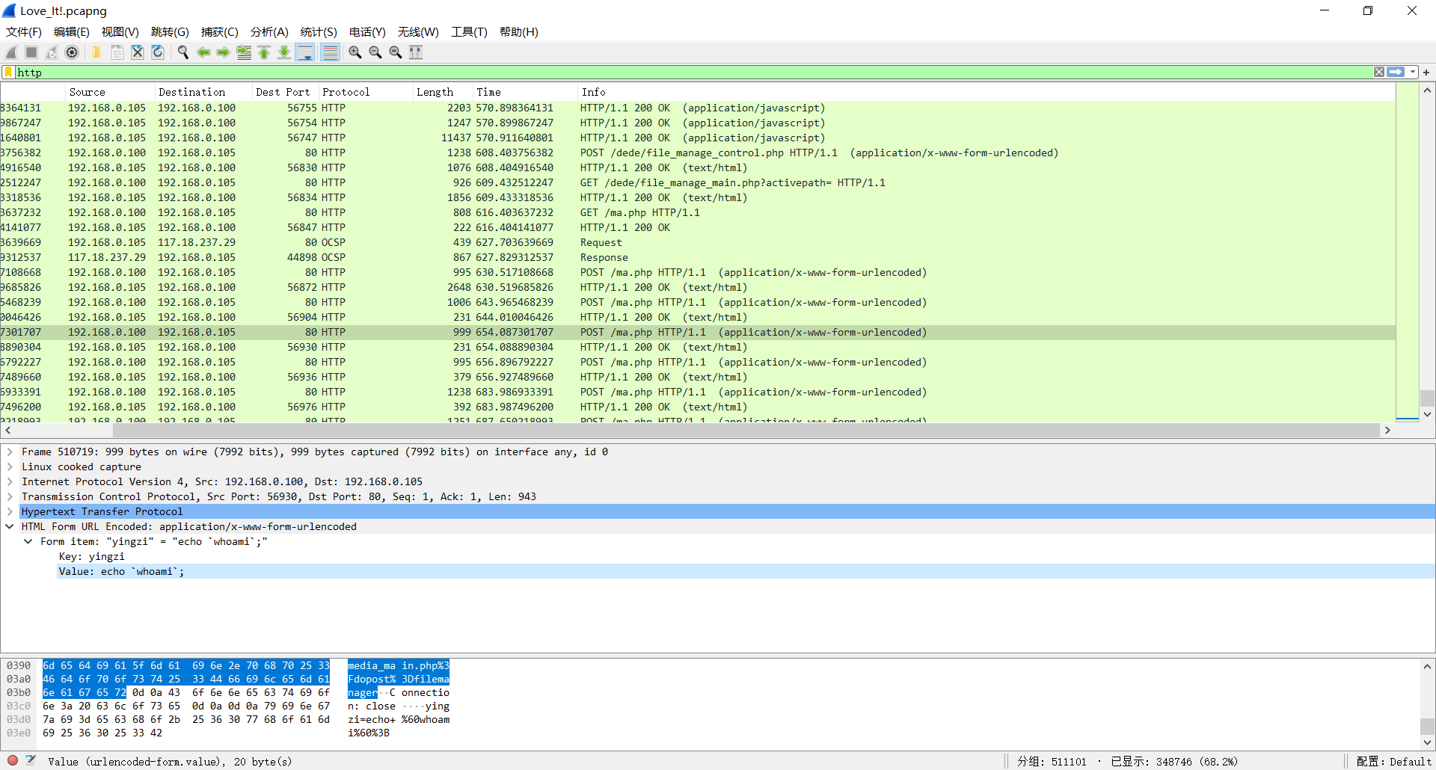Image resolution: width=1436 pixels, height=770 pixels.
Task: Click the http display filter input field
Action: pos(673,73)
